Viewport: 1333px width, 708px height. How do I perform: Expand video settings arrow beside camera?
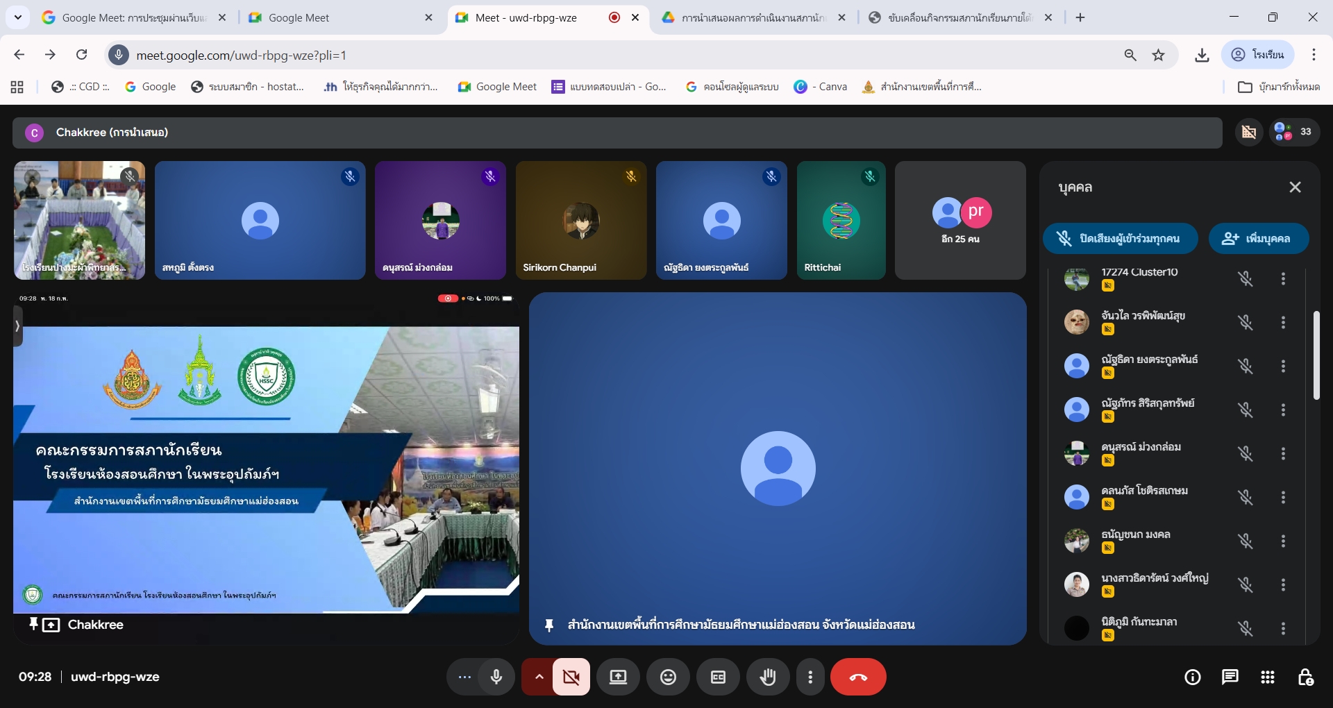[x=539, y=677]
